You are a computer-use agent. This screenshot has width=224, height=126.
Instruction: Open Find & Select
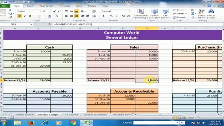point(211,14)
